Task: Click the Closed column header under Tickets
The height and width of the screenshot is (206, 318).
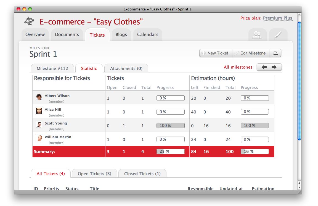Action: (x=129, y=87)
